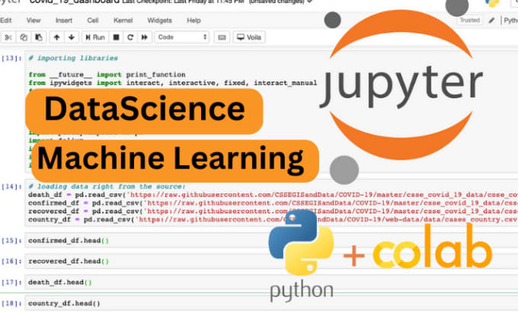
Task: Click the [15] cell prompt
Action: click(11, 241)
